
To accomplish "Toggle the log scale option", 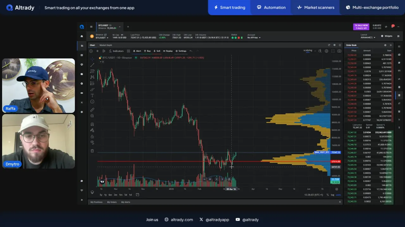I will pyautogui.click(x=333, y=195).
